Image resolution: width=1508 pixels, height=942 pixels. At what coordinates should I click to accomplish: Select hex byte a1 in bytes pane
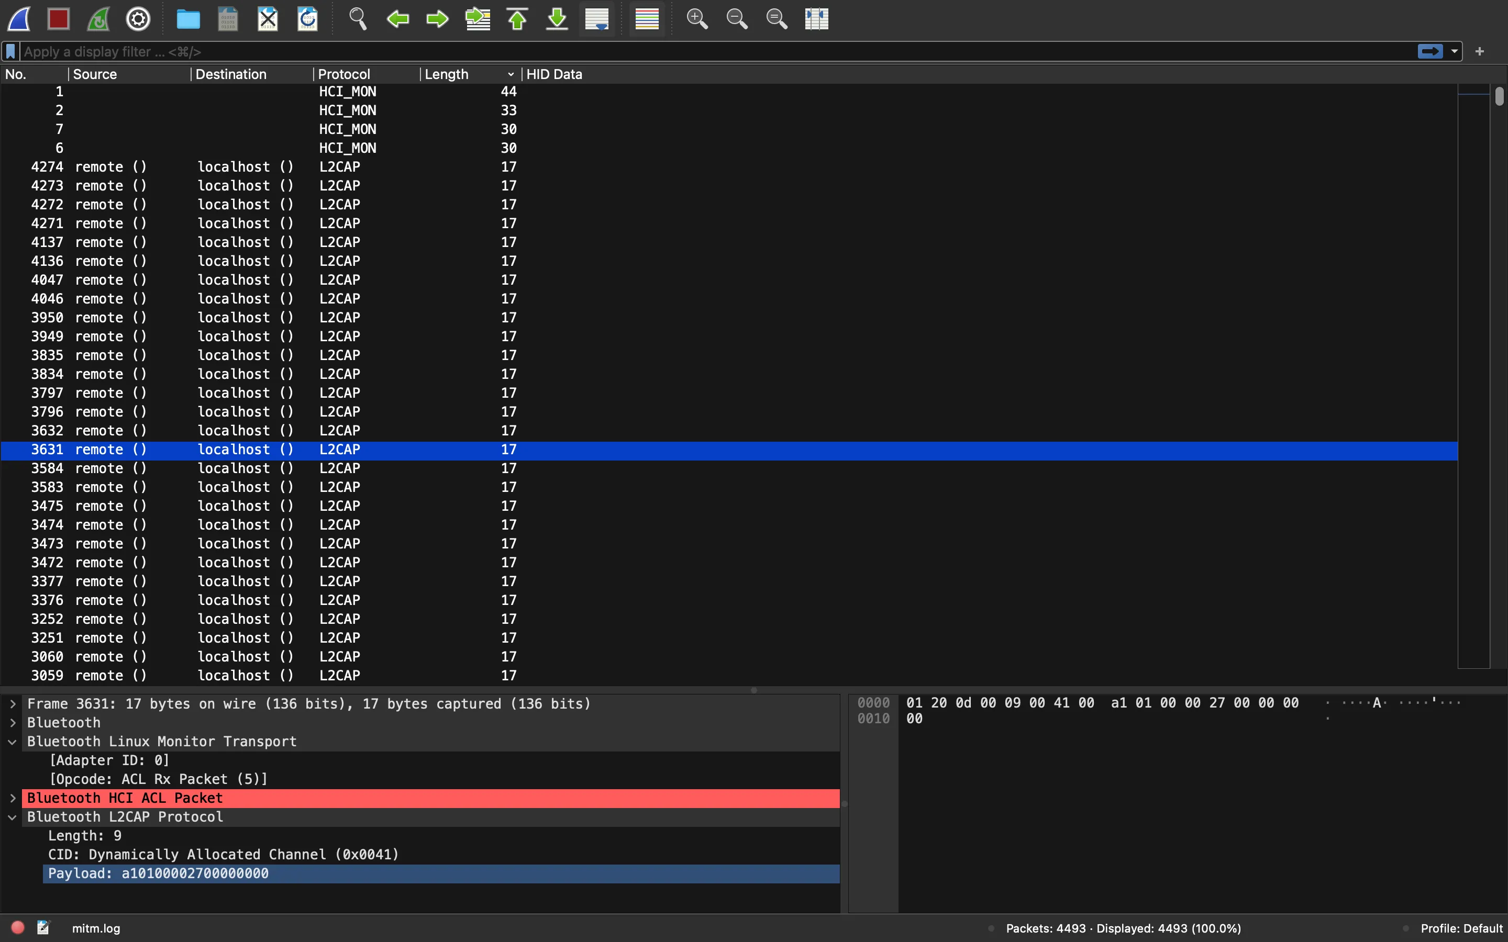[1118, 703]
